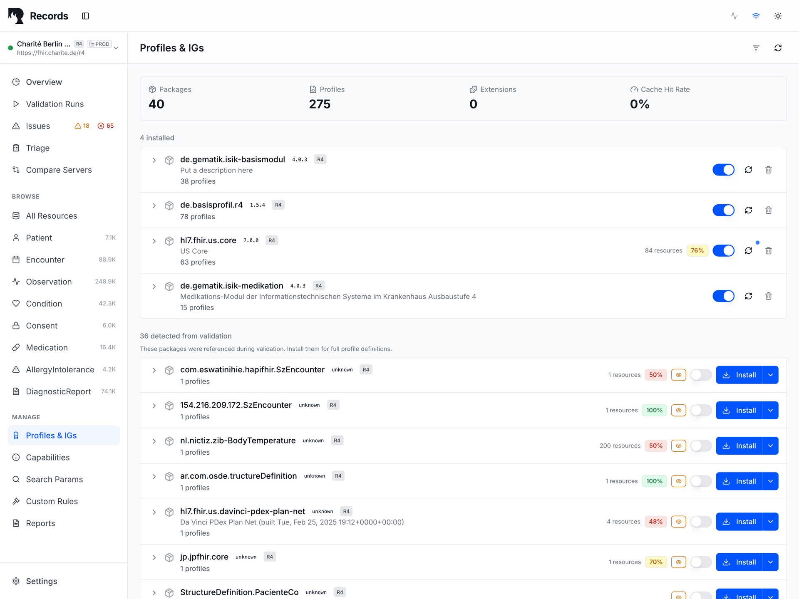The height and width of the screenshot is (599, 799).
Task: Click the 48% coverage badge of davinci-pdex-plan-net
Action: (655, 522)
